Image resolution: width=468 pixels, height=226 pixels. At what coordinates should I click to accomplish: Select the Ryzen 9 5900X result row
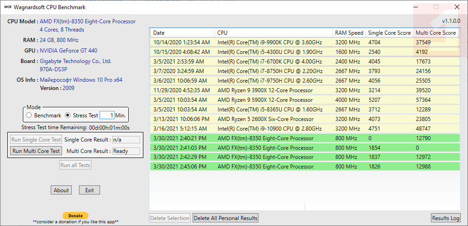305,100
